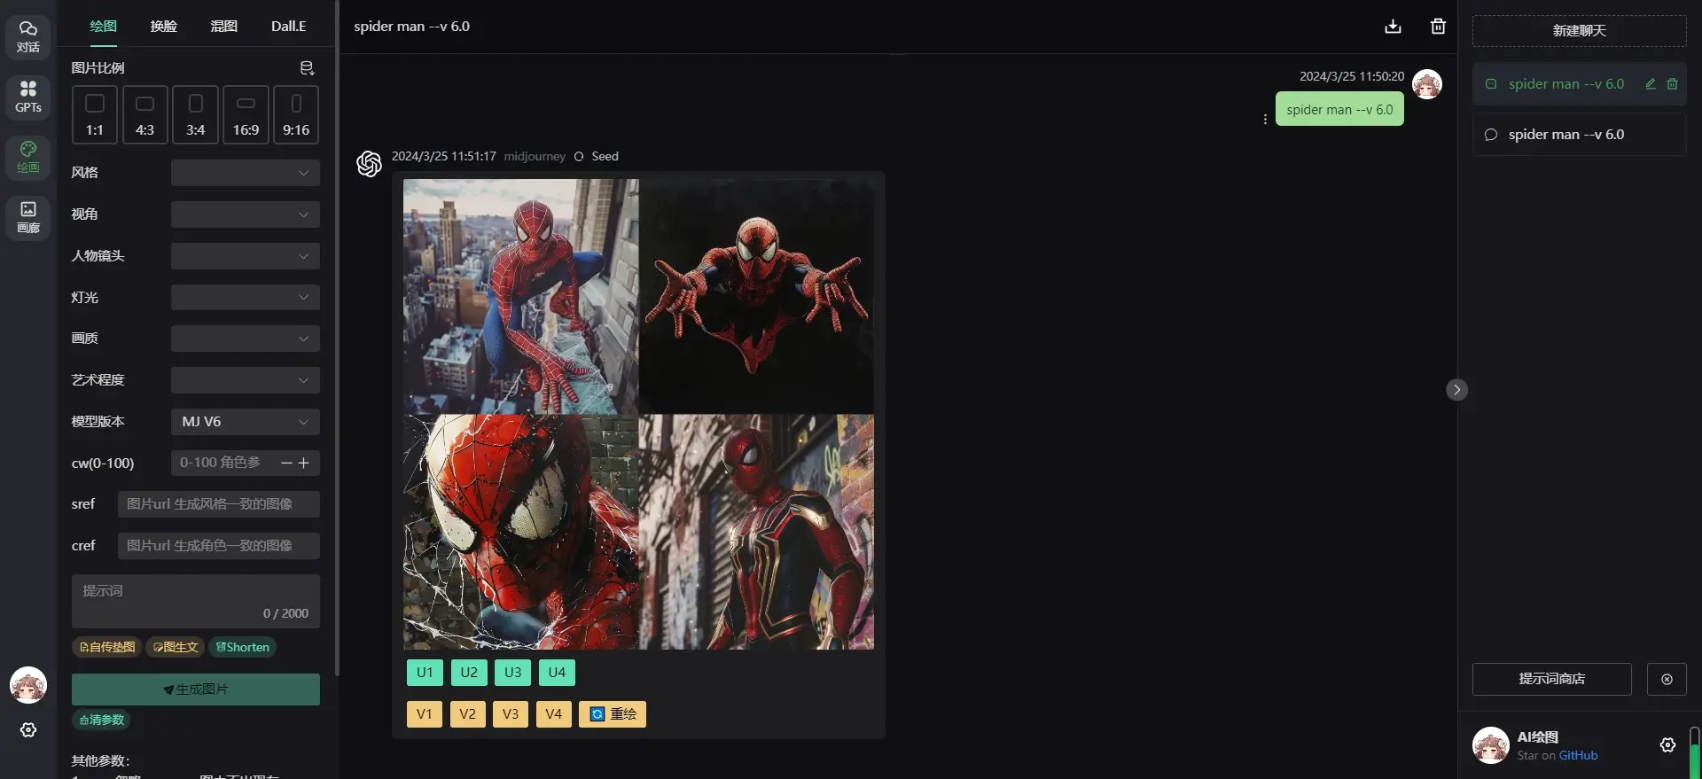Image resolution: width=1702 pixels, height=779 pixels.
Task: Open the 模型版本 MJ V6 dropdown
Action: tap(246, 422)
